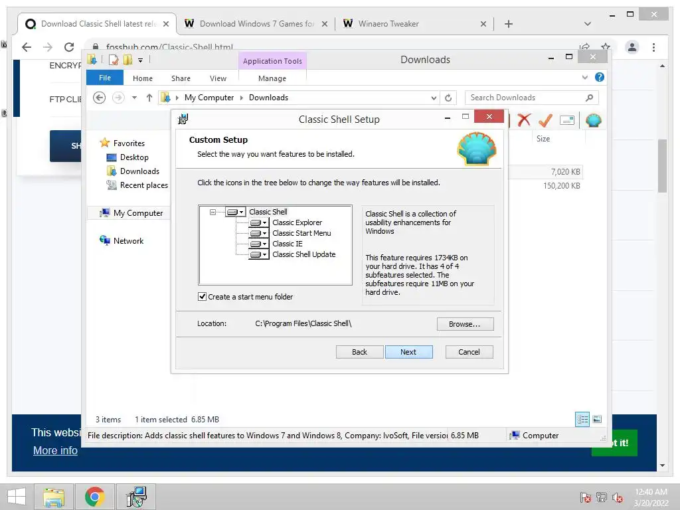This screenshot has height=510, width=680.
Task: Open the Explorer help question mark
Action: pos(600,77)
